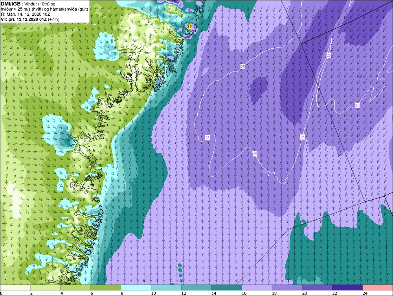Image resolution: width=393 pixels, height=296 pixels.
Task: Pick the light yellow-green 2–4 m/s swatch
Action: coord(45,287)
